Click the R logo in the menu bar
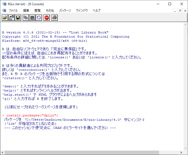This screenshot has height=155, width=188. point(4,10)
